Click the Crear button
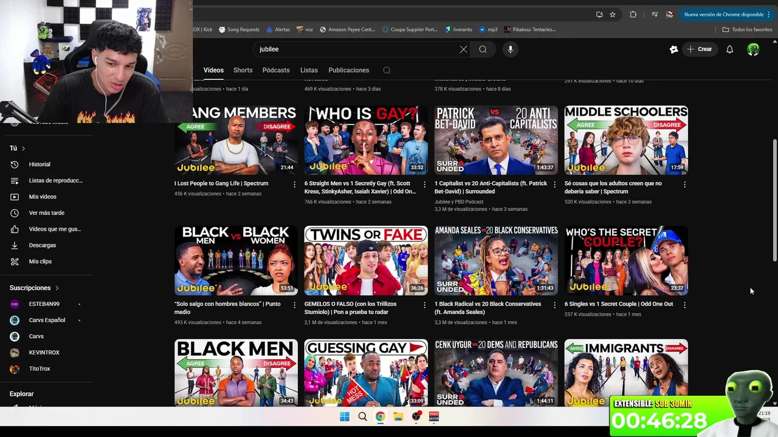The image size is (778, 437). tap(700, 49)
